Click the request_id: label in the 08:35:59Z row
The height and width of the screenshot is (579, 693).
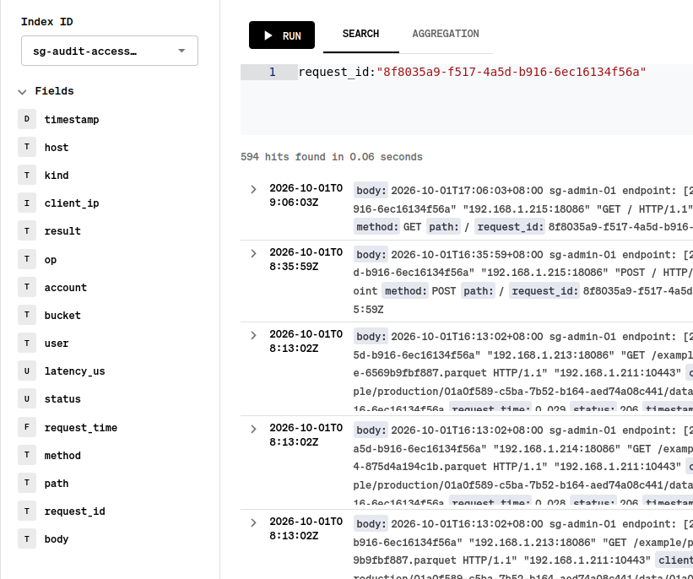[x=544, y=291]
